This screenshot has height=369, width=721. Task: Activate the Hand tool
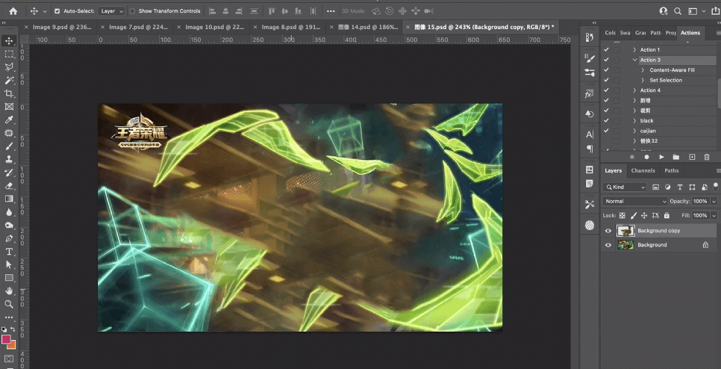coord(10,291)
